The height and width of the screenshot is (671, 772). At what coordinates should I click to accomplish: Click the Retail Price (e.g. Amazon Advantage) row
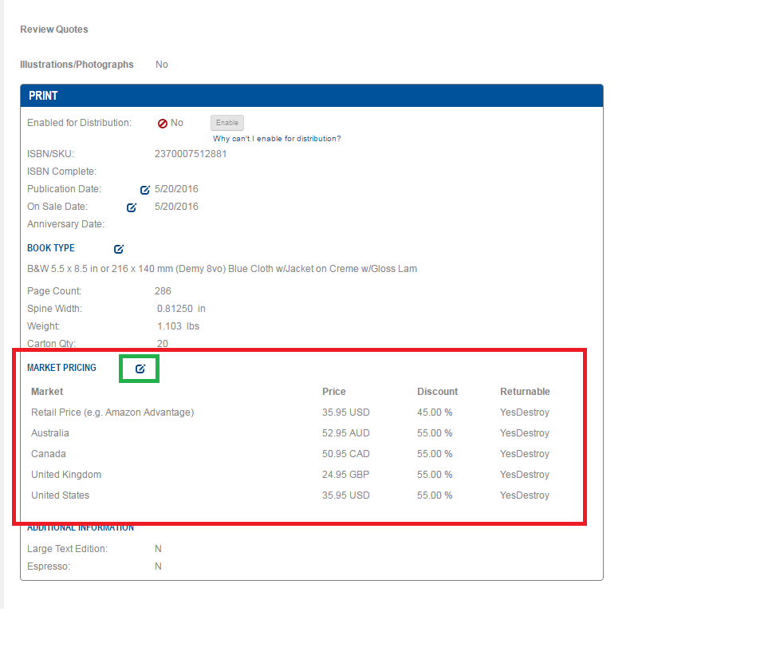click(x=112, y=412)
